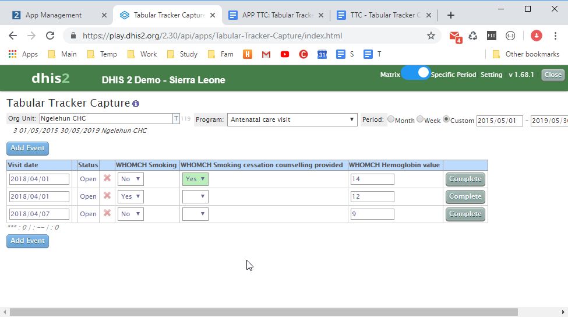Switch to the App Management tab
Viewport: 568px width, 317px height.
(54, 15)
